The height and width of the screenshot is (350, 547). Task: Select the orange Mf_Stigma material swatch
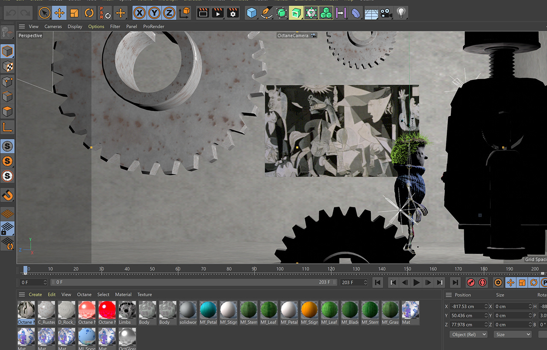point(309,310)
